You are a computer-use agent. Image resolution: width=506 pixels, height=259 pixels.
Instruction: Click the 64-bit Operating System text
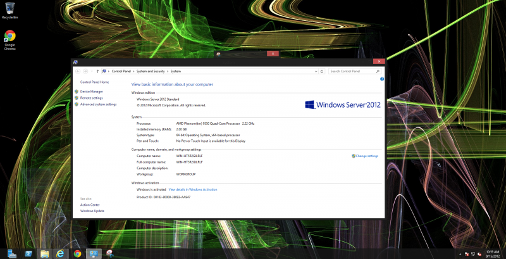(208, 135)
